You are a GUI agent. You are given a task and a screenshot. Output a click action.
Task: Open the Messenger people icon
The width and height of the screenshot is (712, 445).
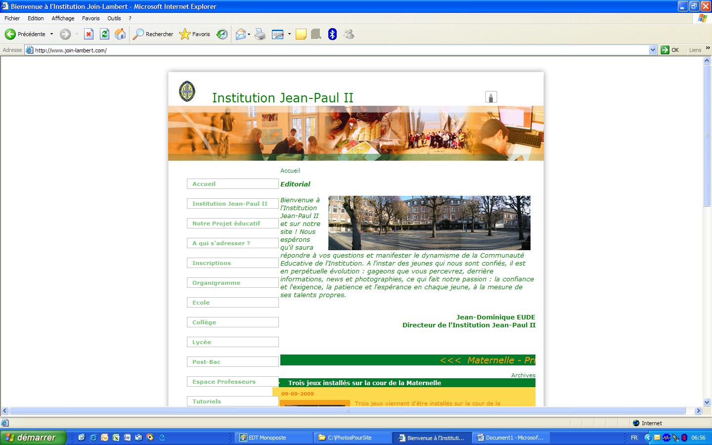tap(349, 34)
